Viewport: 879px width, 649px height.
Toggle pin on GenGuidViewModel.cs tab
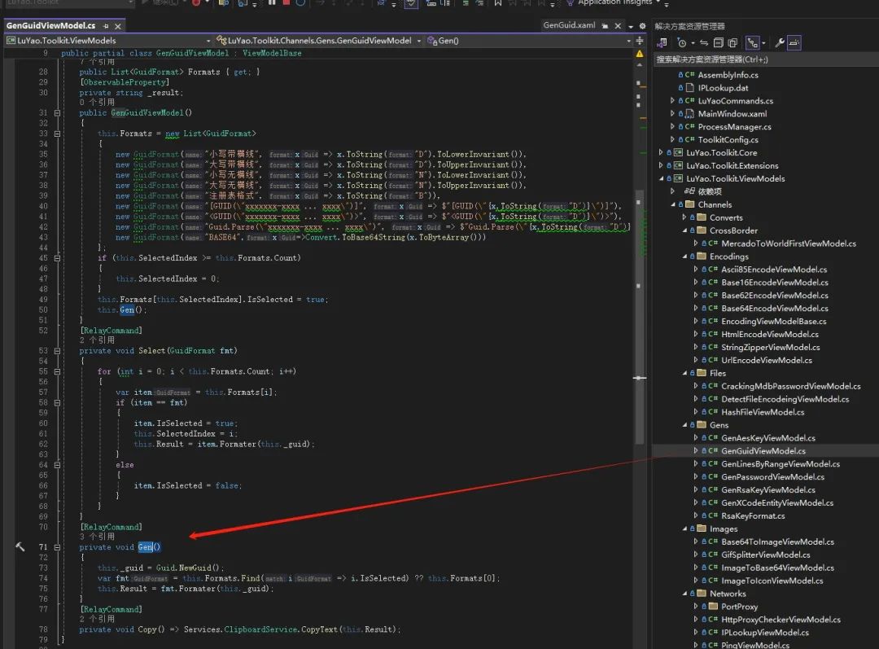point(104,26)
